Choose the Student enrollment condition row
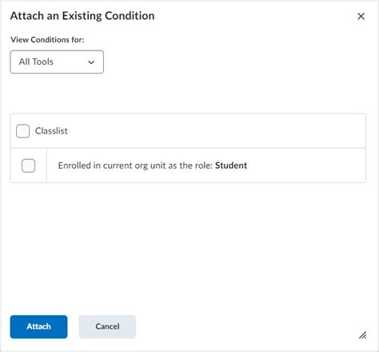Viewport: 379px width, 352px height. point(188,166)
